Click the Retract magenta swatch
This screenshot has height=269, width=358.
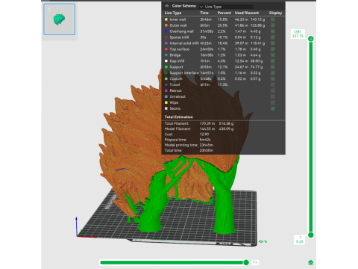pyautogui.click(x=166, y=90)
